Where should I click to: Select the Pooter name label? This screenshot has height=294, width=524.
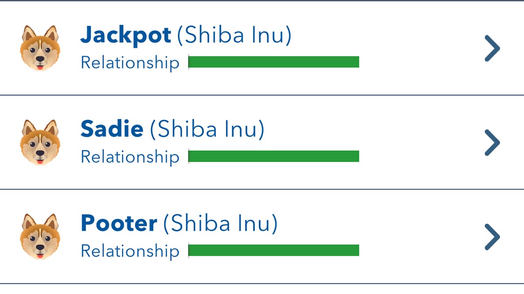119,224
